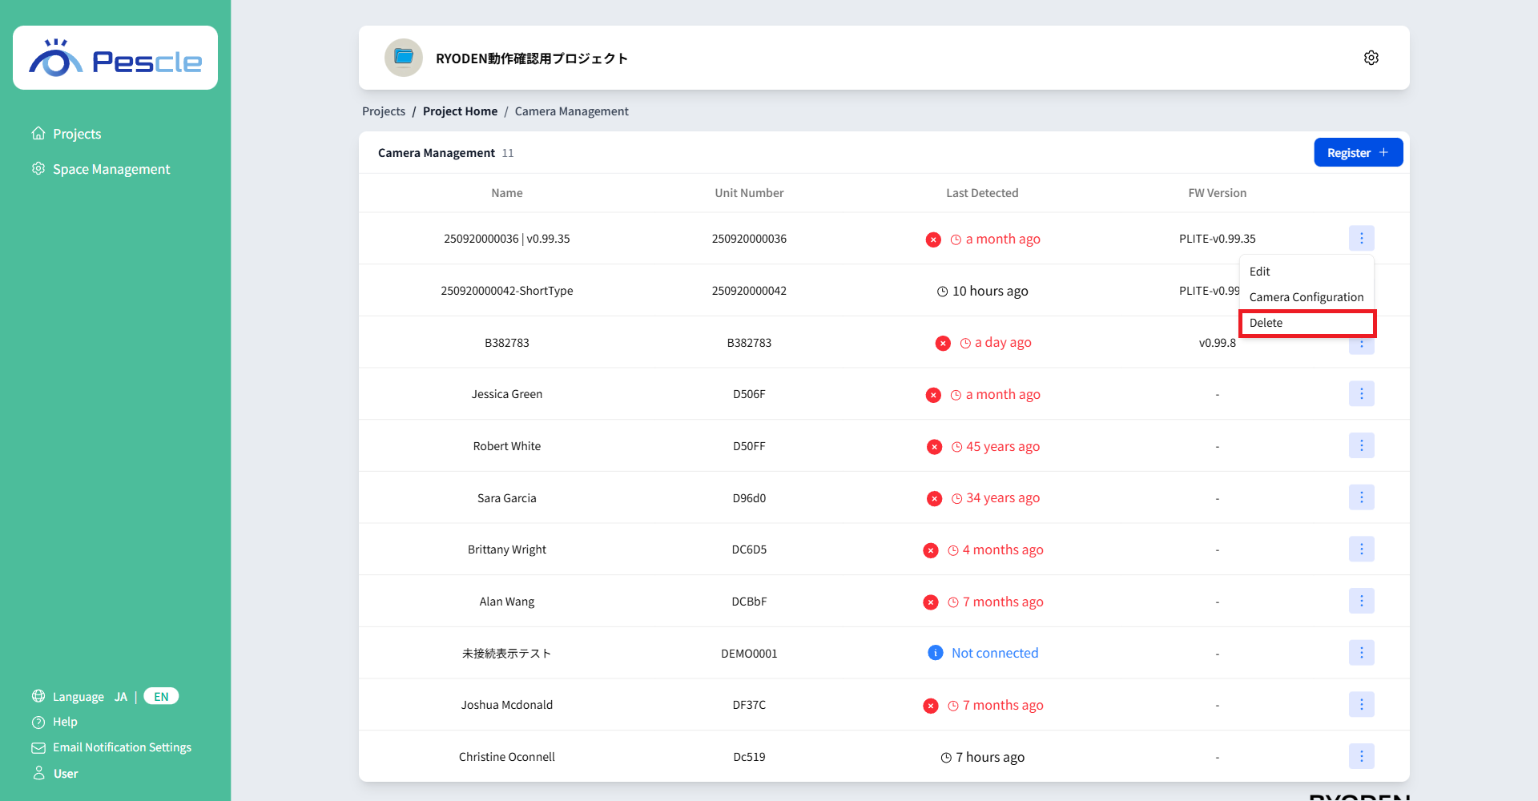Expand row options for Sara Garcia
Viewport: 1538px width, 801px height.
pos(1361,497)
